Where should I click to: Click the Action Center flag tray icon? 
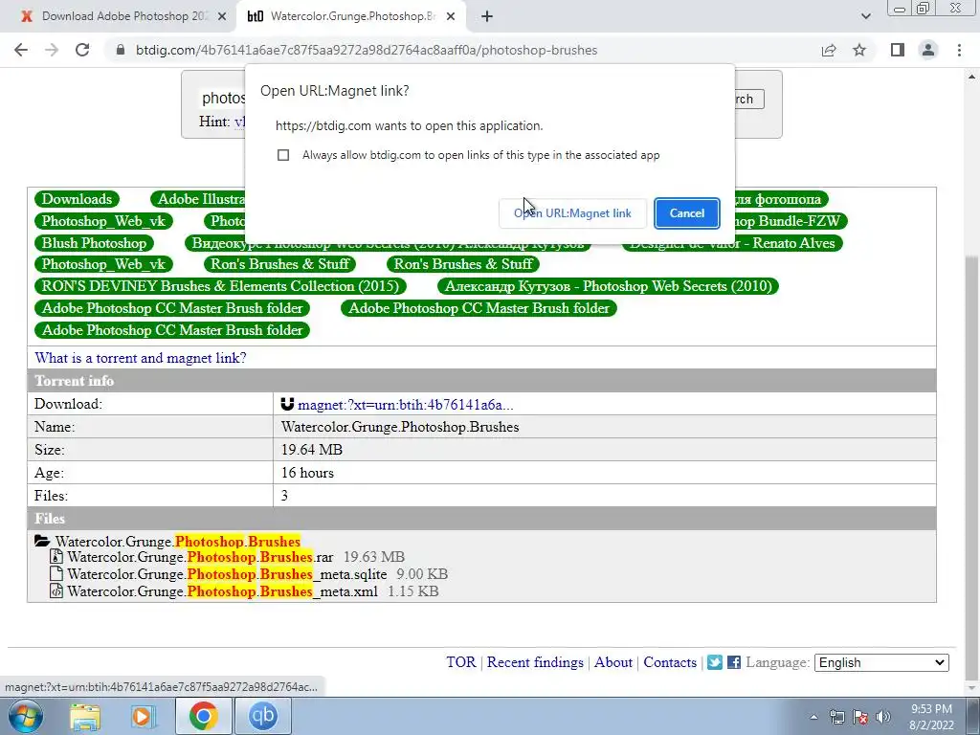860,717
